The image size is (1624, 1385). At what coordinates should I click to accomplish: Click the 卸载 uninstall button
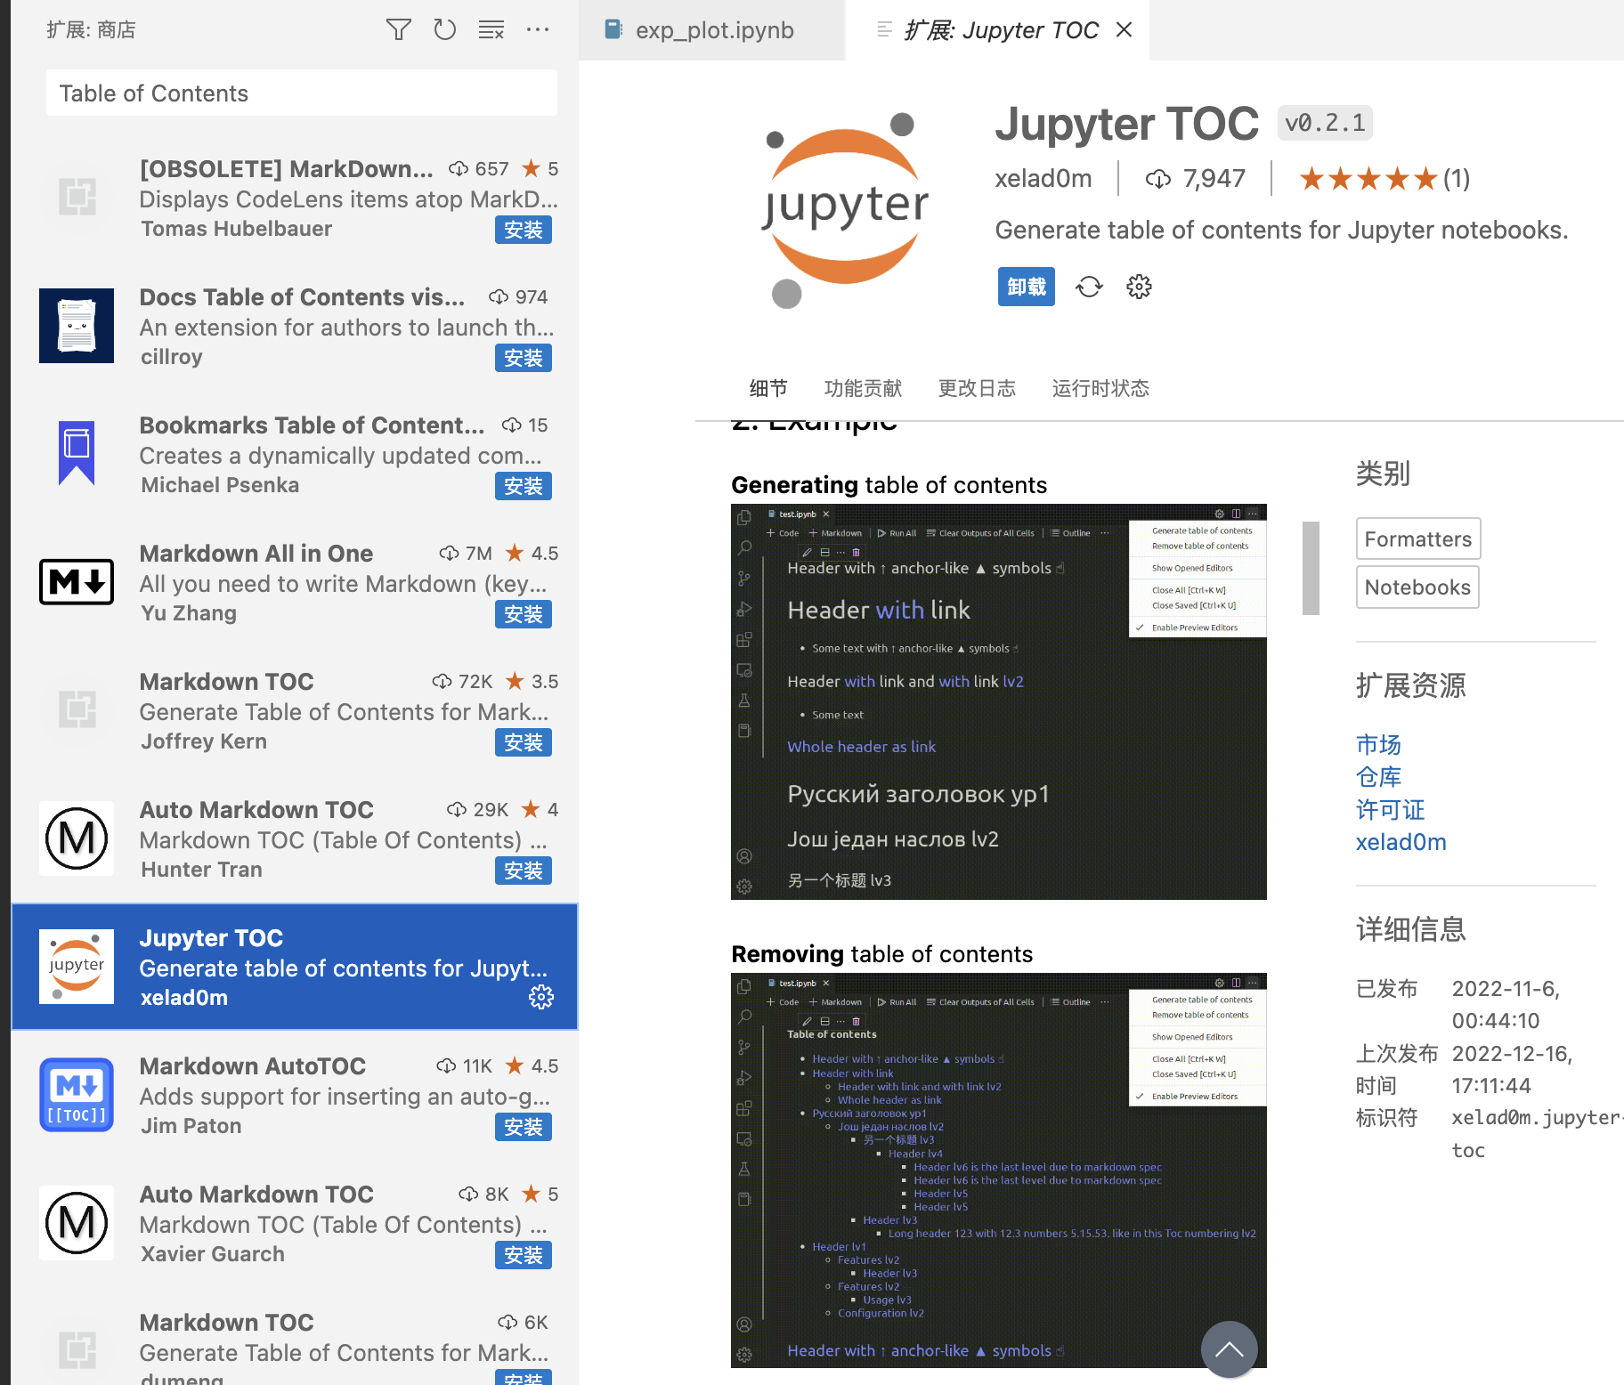[x=1027, y=287]
